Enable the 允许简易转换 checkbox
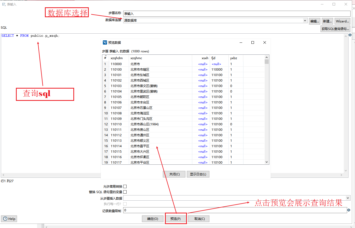Image resolution: width=355 pixels, height=228 pixels. [125, 186]
